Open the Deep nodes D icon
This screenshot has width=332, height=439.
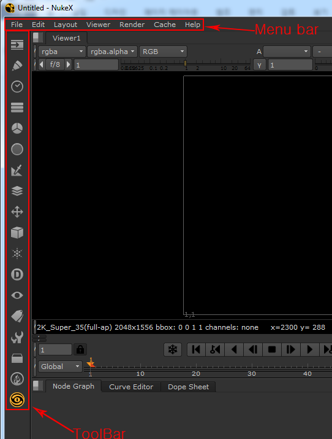point(17,274)
